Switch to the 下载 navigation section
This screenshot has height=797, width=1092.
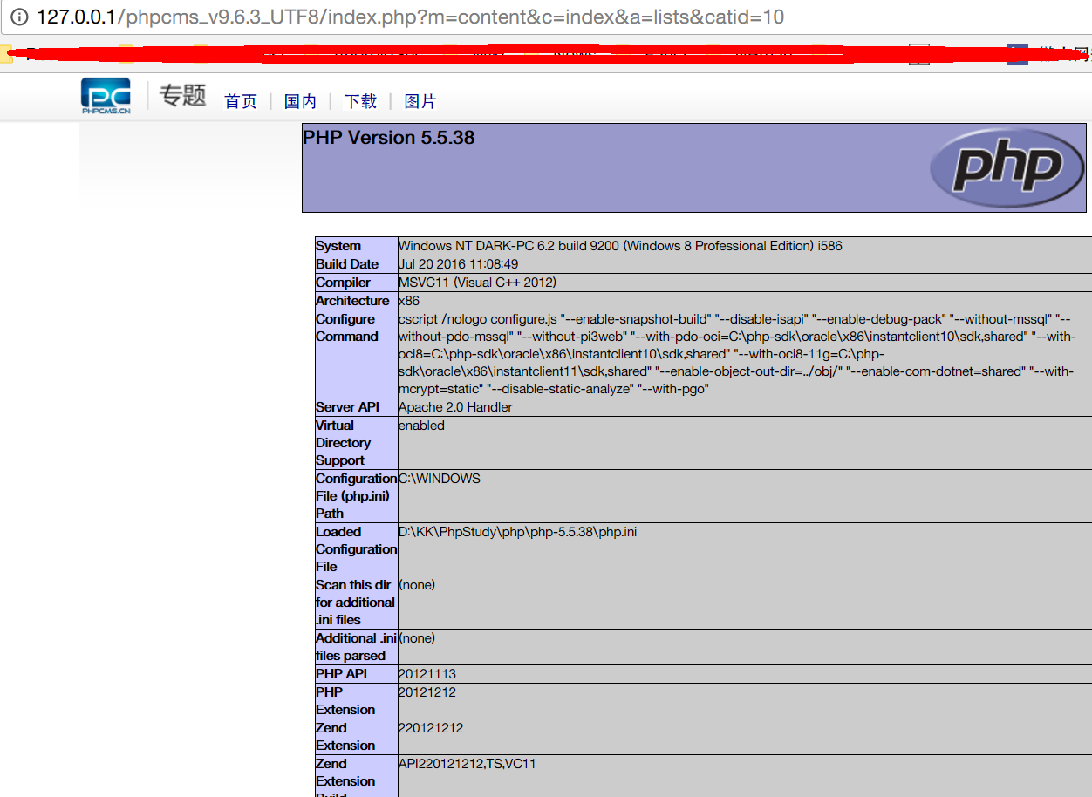click(x=360, y=101)
